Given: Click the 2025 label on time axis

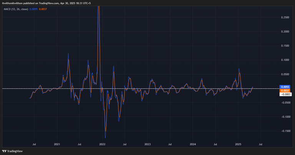Looking at the screenshot, I should [x=238, y=144].
